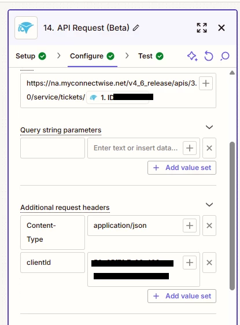Click the redacted clientId value field

tap(143, 269)
